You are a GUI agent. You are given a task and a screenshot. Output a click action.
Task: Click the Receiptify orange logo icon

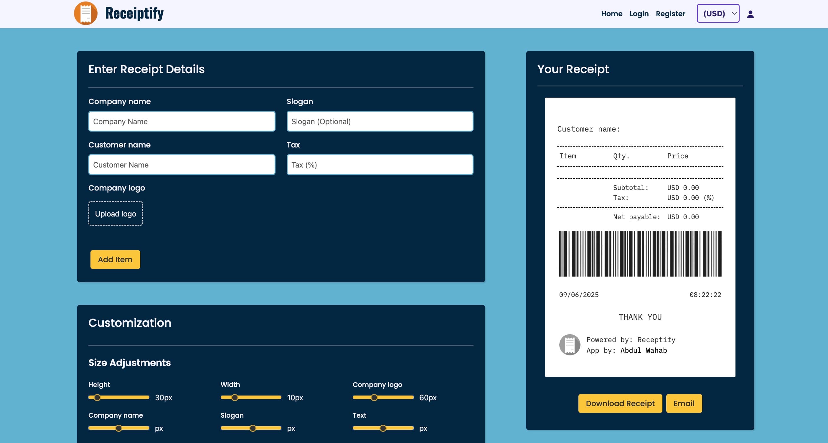pos(85,14)
